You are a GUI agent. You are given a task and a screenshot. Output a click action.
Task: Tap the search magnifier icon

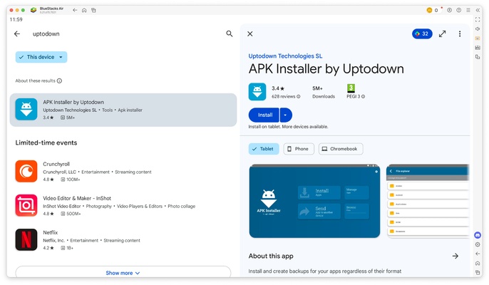tap(230, 33)
